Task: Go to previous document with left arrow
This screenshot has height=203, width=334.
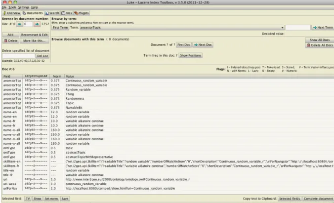Action: coord(20,24)
